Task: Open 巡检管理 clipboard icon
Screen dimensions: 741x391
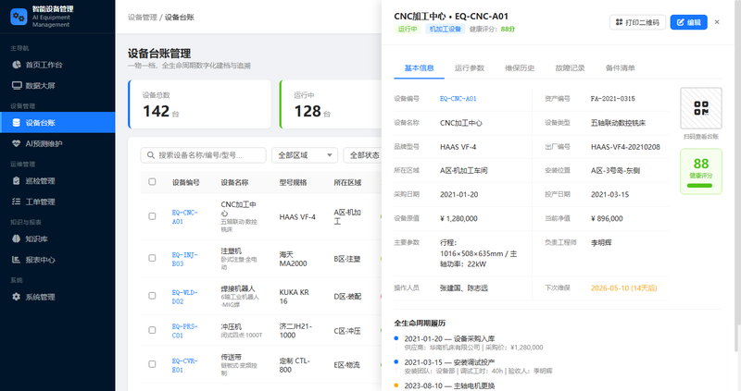Action: pyautogui.click(x=17, y=180)
